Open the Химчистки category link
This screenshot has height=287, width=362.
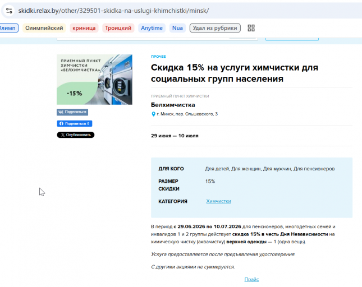[x=218, y=201]
